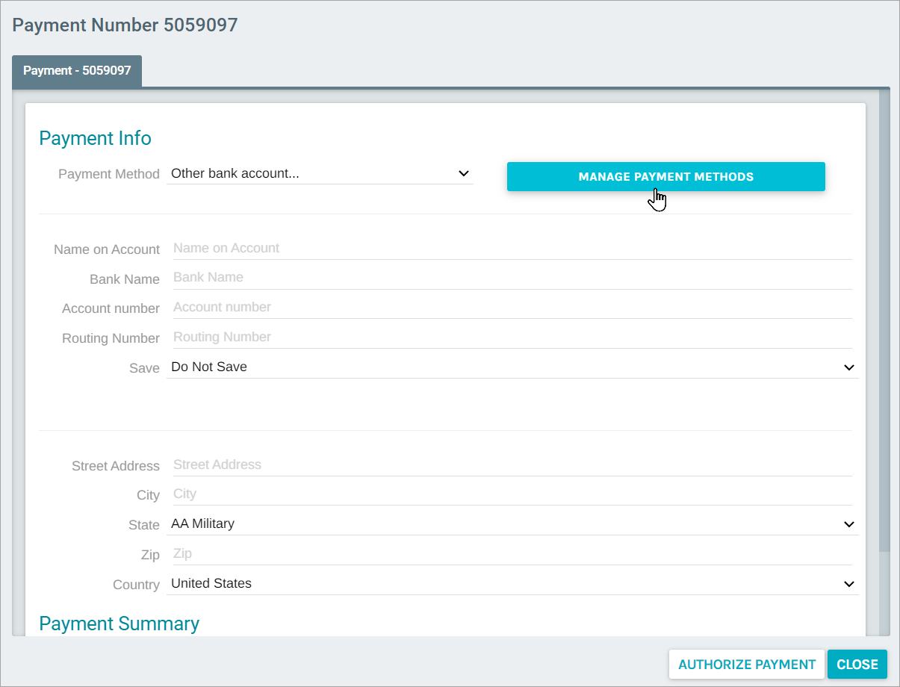Click the Account number label
Image resolution: width=900 pixels, height=687 pixels.
click(x=111, y=308)
